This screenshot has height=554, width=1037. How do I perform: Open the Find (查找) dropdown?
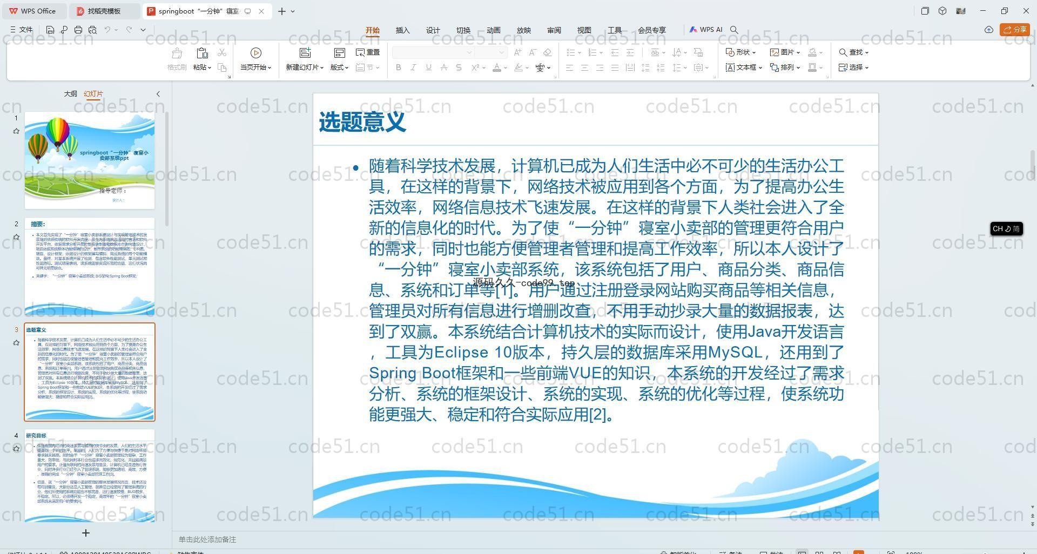(x=853, y=52)
